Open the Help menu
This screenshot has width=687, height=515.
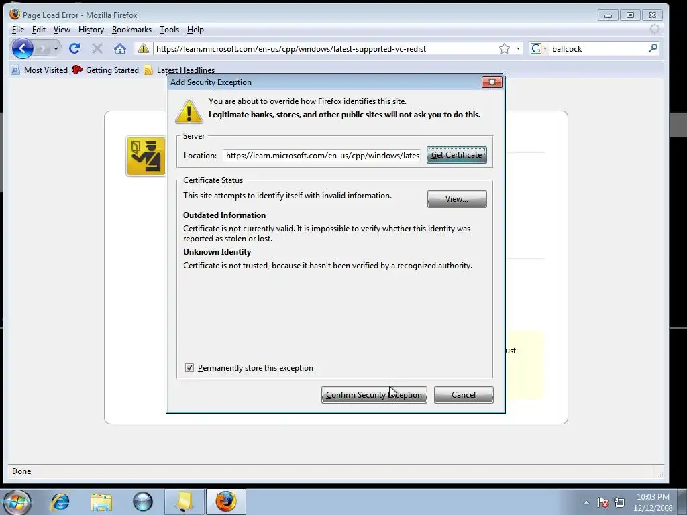[195, 30]
